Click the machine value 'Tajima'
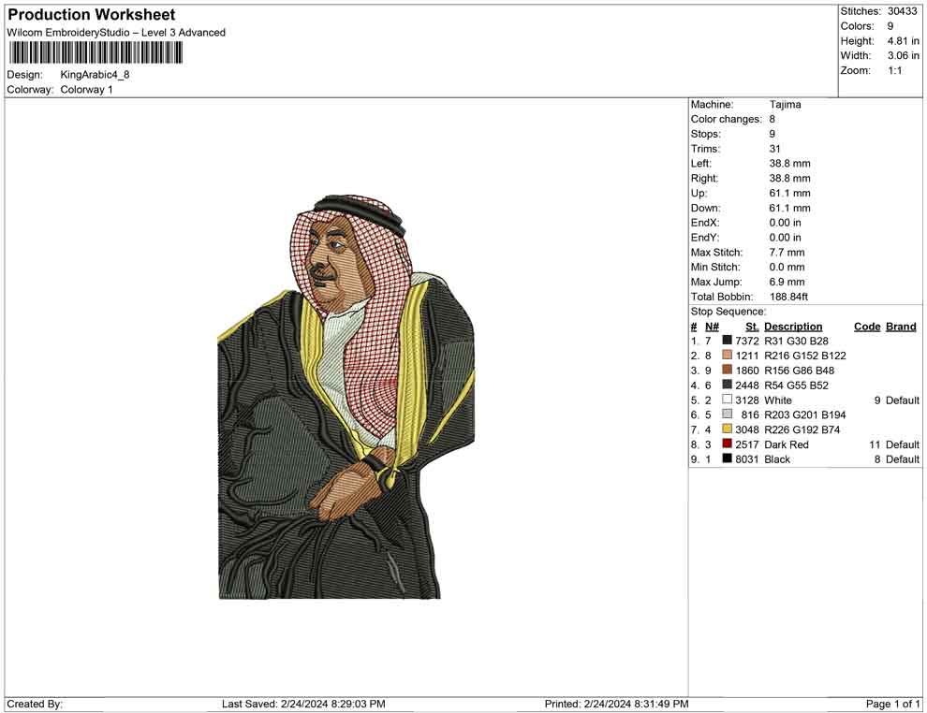 coord(785,104)
